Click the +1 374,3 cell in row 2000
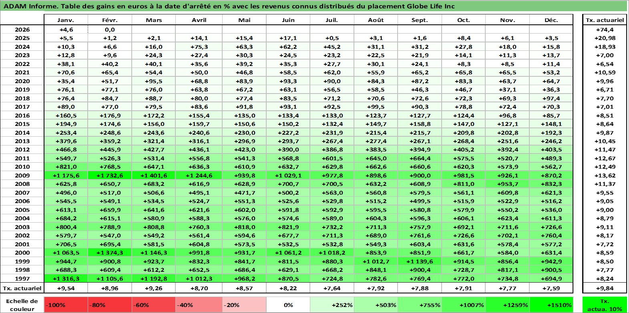This screenshot has width=629, height=313. coord(110,253)
